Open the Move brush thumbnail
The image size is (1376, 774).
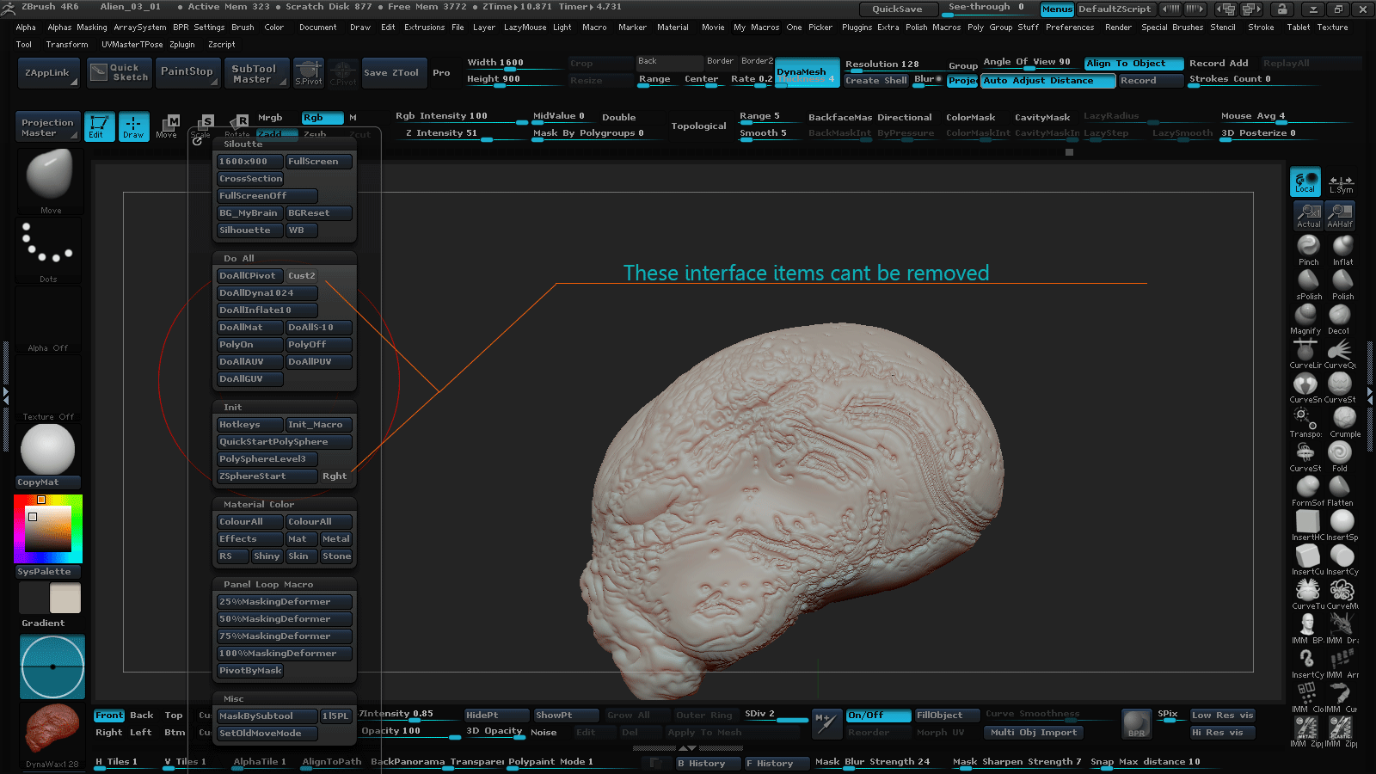[x=49, y=176]
